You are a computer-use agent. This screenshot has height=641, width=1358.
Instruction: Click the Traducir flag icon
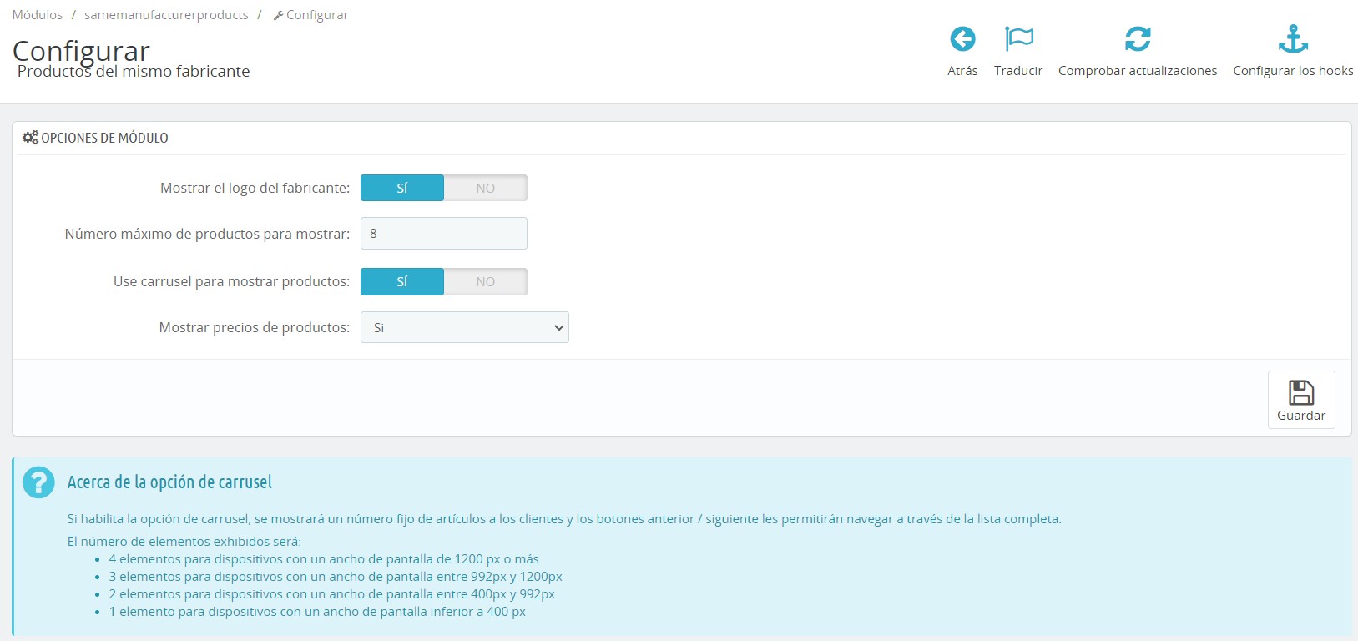pos(1018,39)
